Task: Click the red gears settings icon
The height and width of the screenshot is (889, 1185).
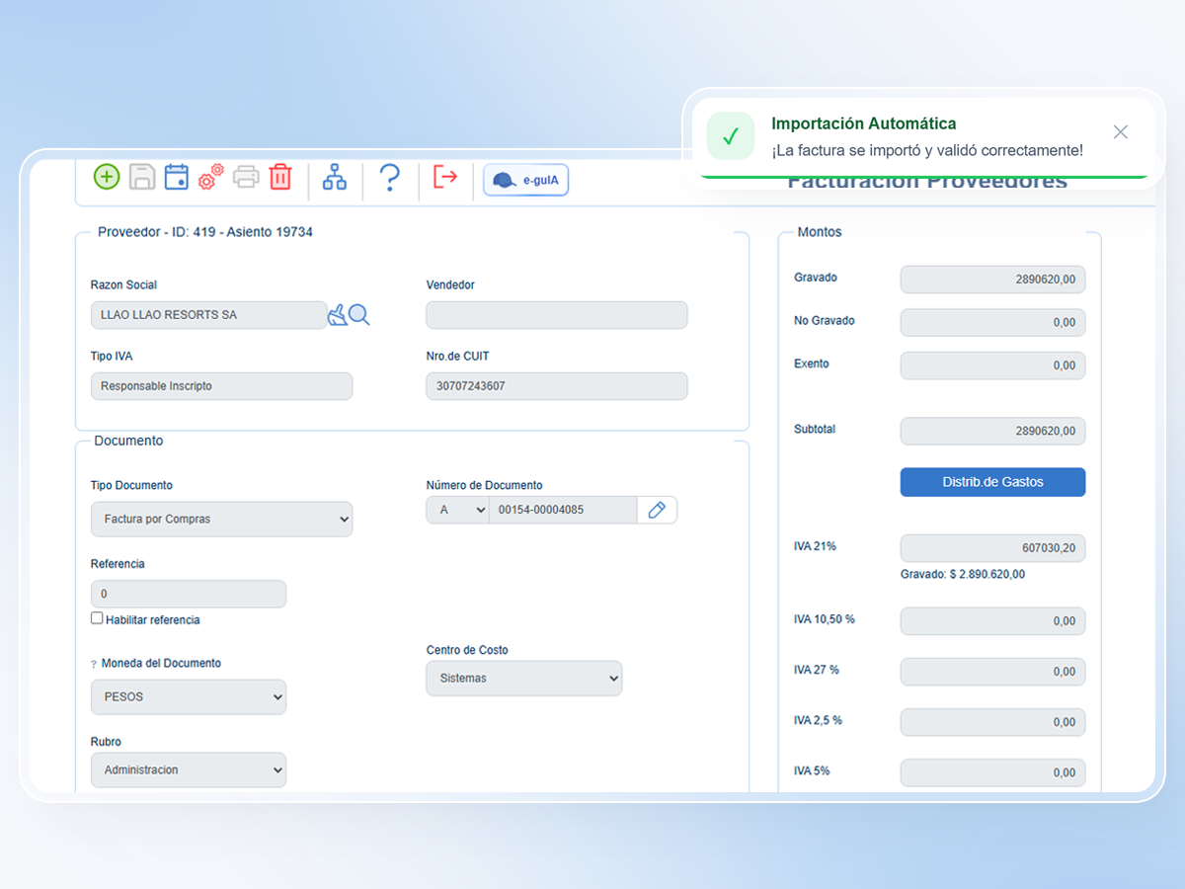Action: (x=210, y=177)
